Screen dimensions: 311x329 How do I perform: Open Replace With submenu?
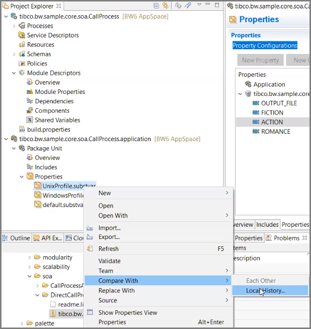point(158,290)
